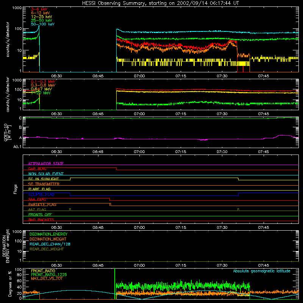Select the BAD_PACKETS flag label
This screenshot has height=303, width=303.
[41, 220]
